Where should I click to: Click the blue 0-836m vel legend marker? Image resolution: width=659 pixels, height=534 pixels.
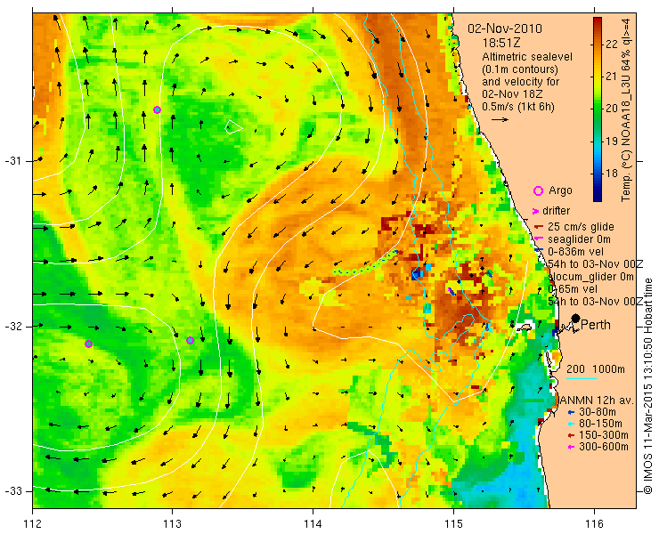click(537, 250)
